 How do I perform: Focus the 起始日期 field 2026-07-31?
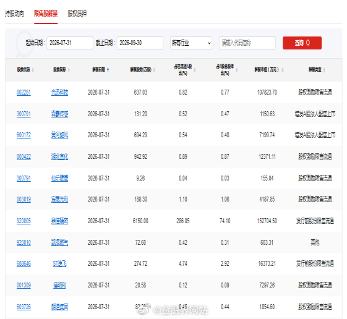[70, 43]
